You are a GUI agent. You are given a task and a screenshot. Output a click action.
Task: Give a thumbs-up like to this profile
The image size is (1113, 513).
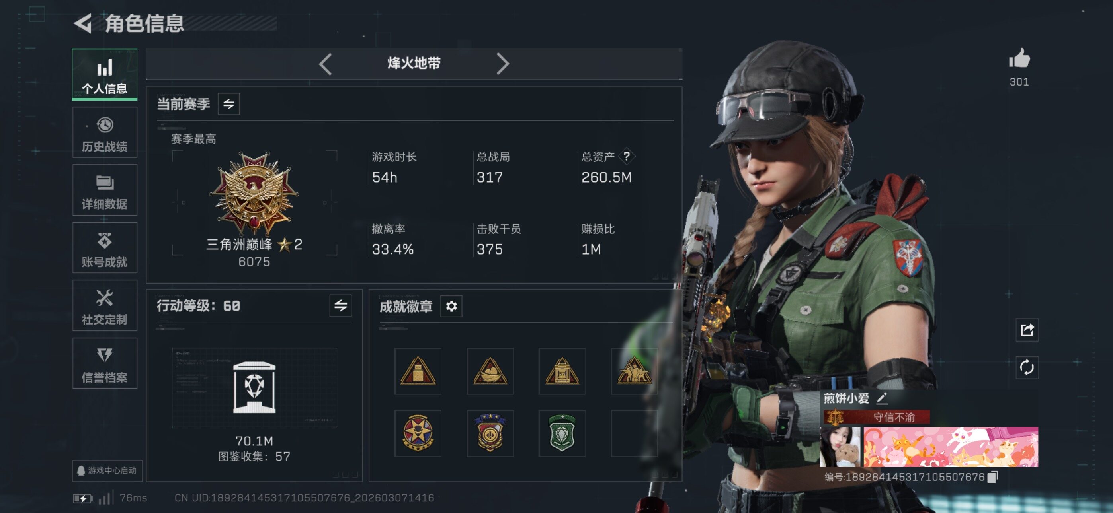[1019, 58]
